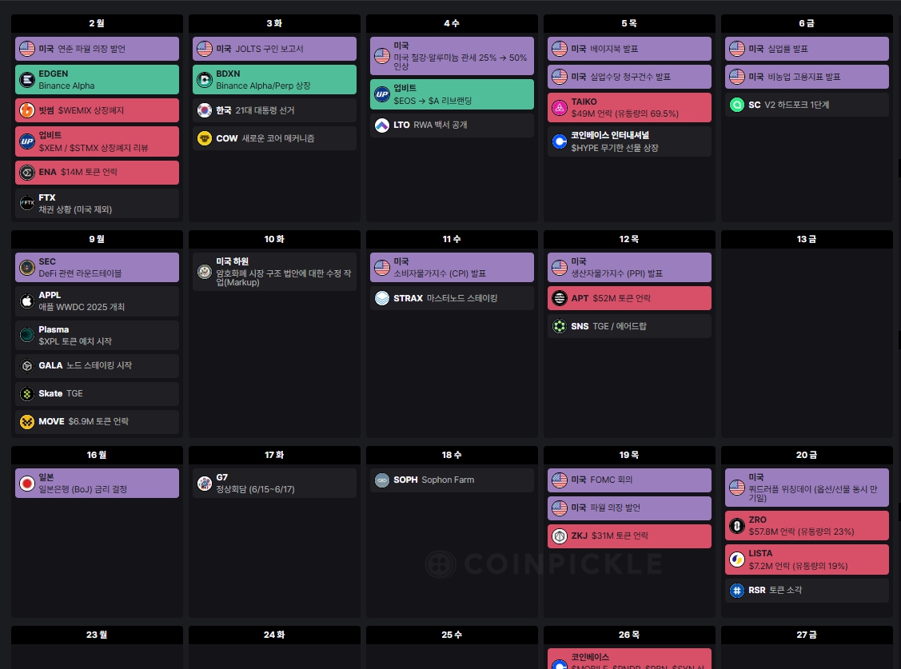This screenshot has height=669, width=901.
Task: Select the 13 금 day header
Action: tap(807, 240)
